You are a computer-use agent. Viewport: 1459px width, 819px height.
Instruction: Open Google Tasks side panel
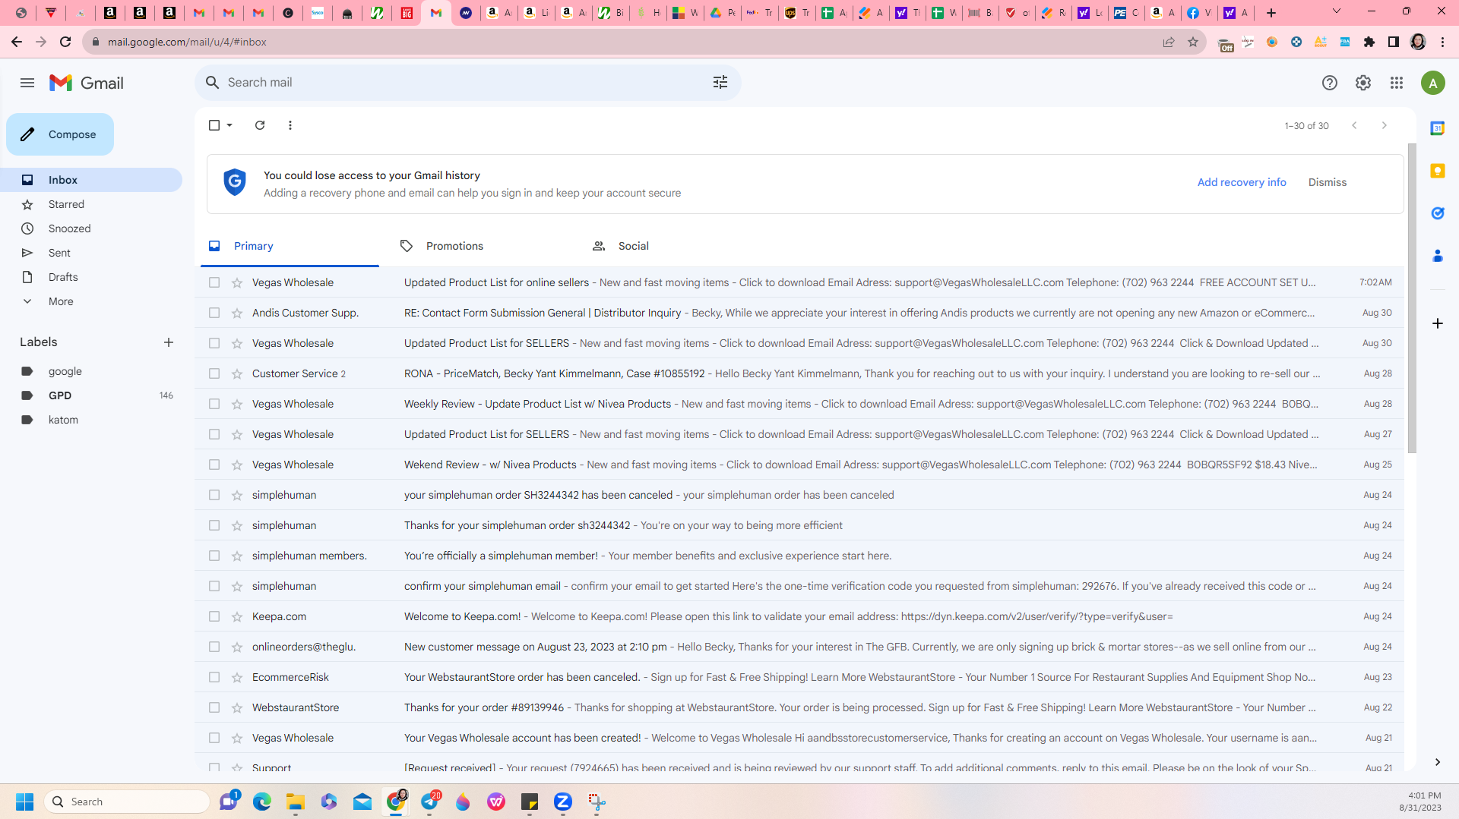pyautogui.click(x=1438, y=213)
